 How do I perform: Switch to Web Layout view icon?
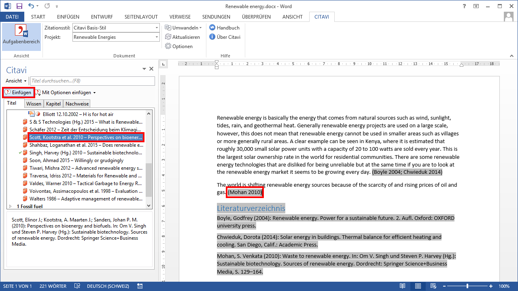point(433,286)
